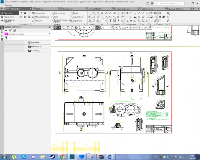Toggle orthogonal drawing mode button
Viewport: 200px width, 160px height.
(x=93, y=27)
